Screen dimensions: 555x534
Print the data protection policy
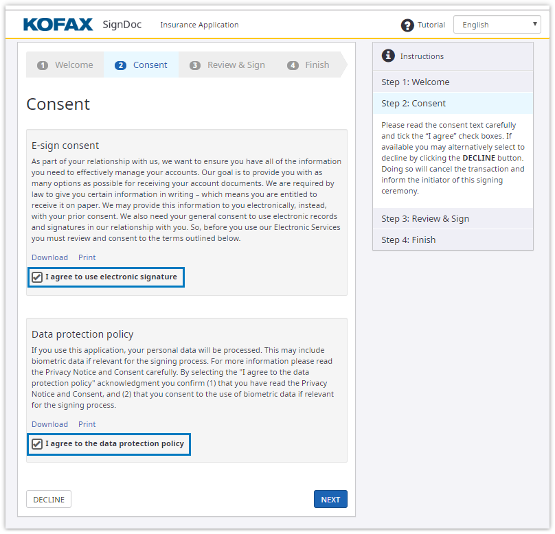tap(87, 424)
